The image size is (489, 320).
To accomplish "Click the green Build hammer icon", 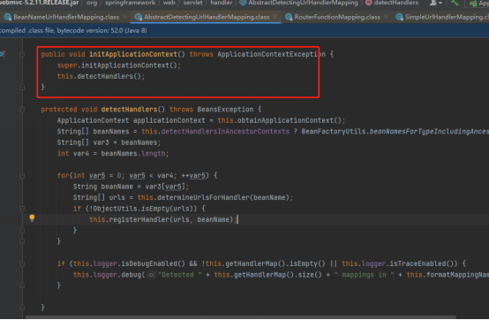I will pyautogui.click(x=455, y=3).
